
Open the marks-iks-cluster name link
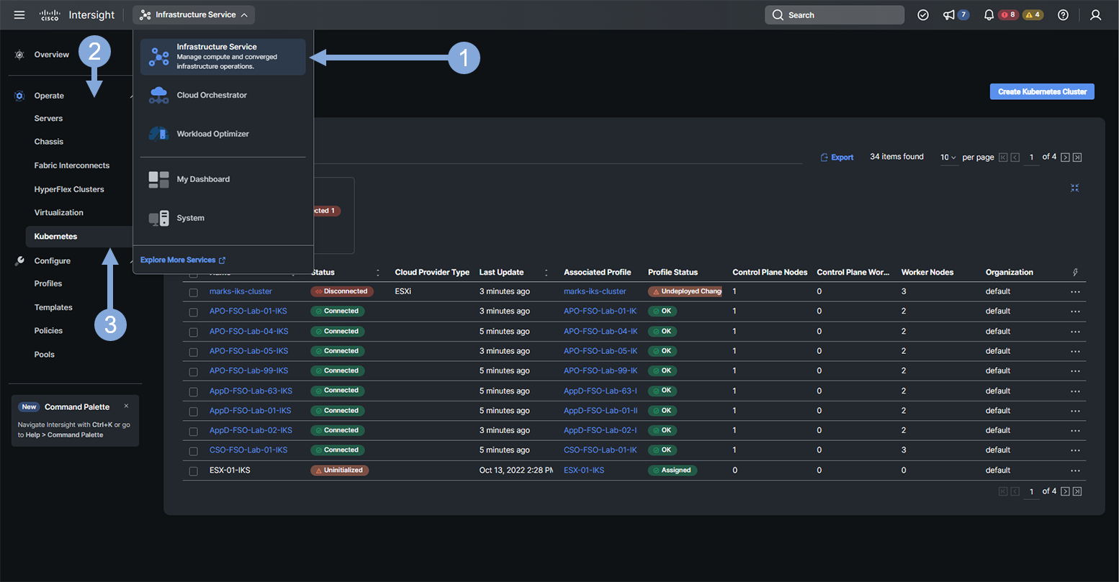241,291
